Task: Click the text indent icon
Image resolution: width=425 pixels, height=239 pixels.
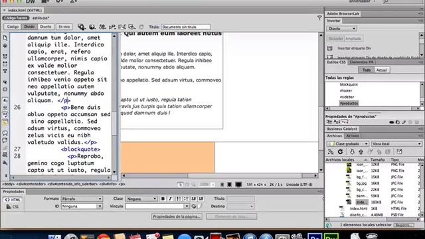Action: pos(201,199)
